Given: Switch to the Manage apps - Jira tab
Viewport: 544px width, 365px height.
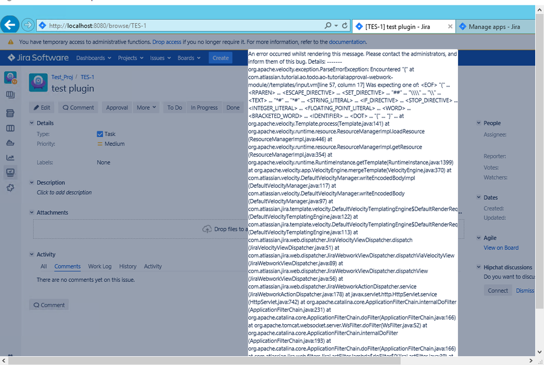Looking at the screenshot, I should pos(495,27).
